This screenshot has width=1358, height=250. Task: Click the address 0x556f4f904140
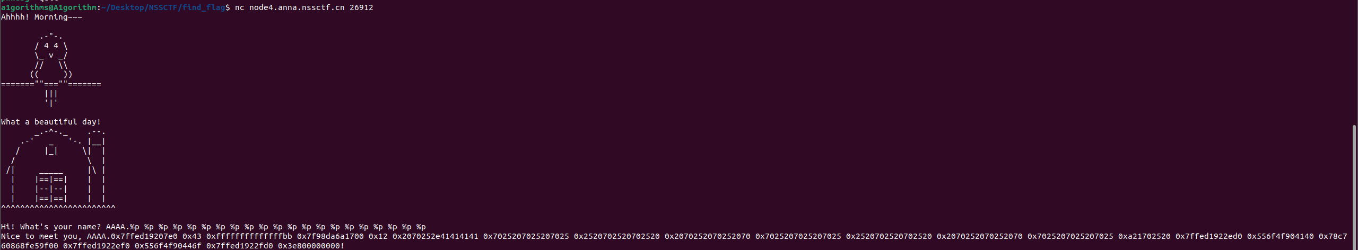1281,236
